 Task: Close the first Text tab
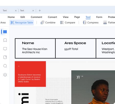click(16, 11)
